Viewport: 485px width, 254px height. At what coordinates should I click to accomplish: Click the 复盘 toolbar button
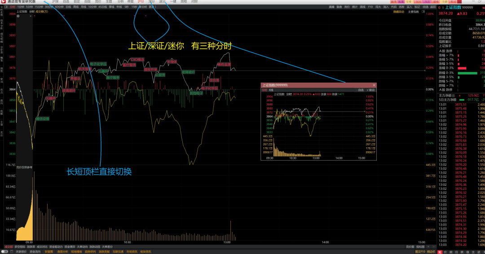pos(339,7)
